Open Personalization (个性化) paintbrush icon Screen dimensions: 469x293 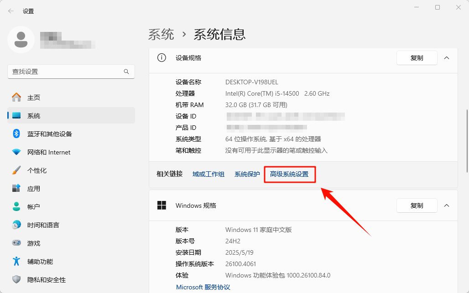tap(16, 170)
